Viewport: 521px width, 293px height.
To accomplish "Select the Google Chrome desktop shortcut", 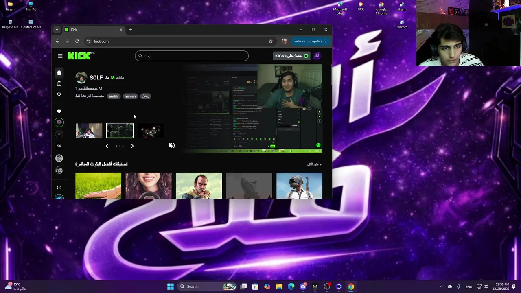I will point(381,9).
